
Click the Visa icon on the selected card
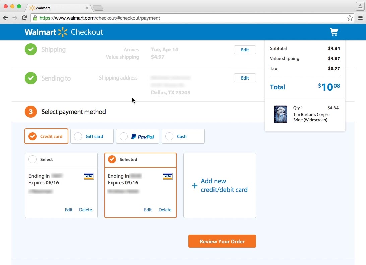[168, 176]
